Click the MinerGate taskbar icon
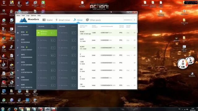 (x=47, y=109)
